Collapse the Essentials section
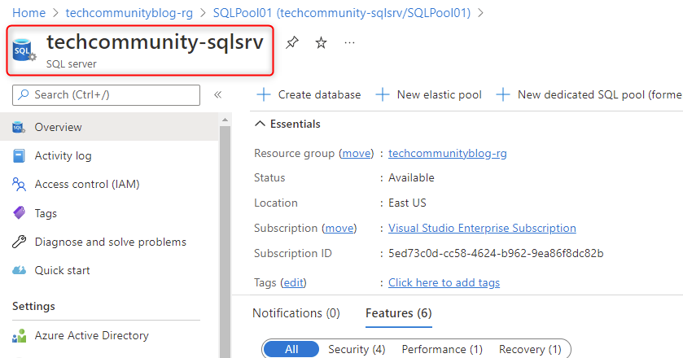 [x=287, y=124]
